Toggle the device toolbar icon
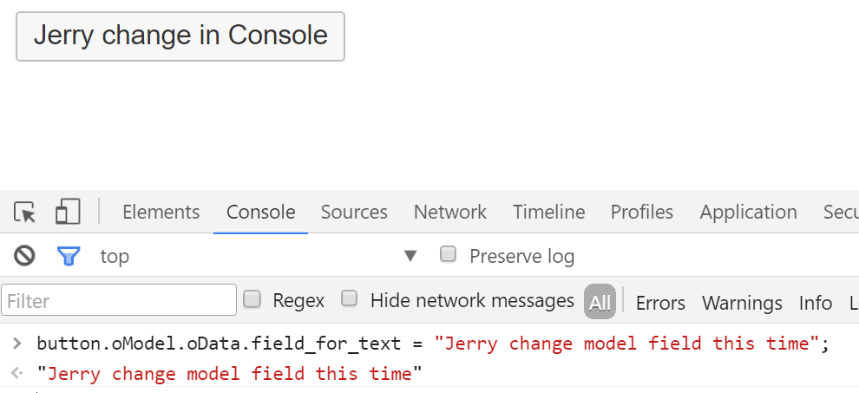The image size is (859, 393). click(x=68, y=212)
